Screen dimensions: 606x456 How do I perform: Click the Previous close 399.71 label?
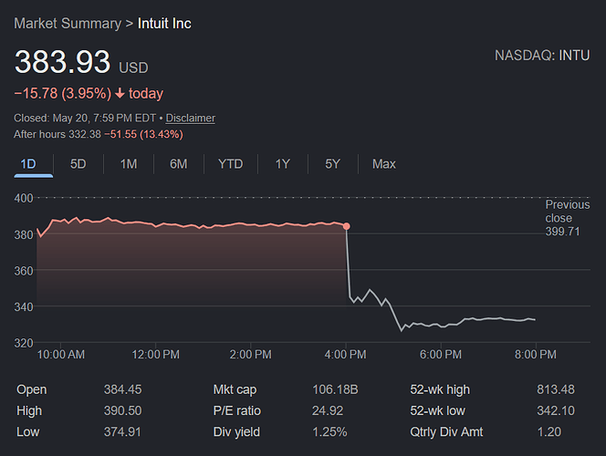click(568, 218)
